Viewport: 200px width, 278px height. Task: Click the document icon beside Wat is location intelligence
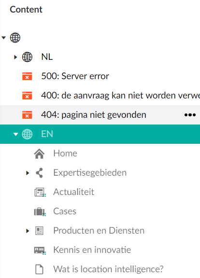tap(39, 269)
